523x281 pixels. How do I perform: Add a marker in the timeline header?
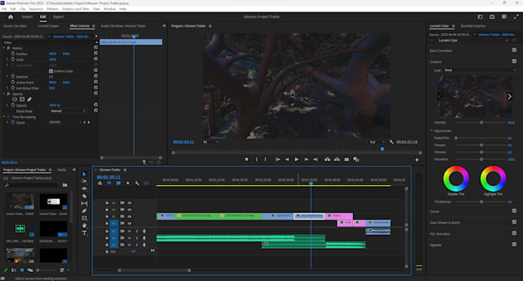pos(128,183)
